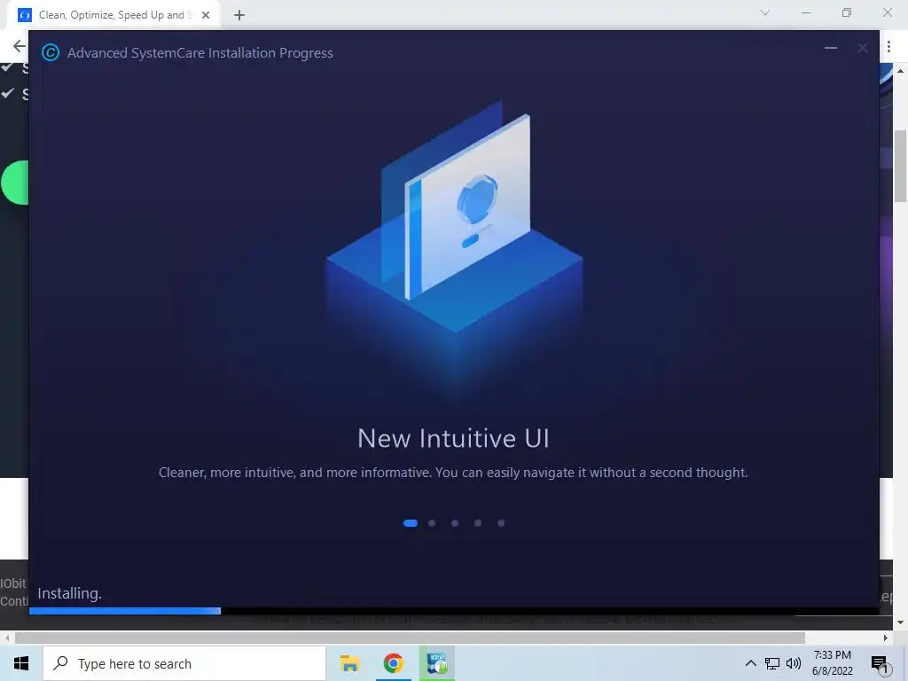Click the 'Type here to search' taskbar box
This screenshot has height=681, width=908.
[x=184, y=663]
